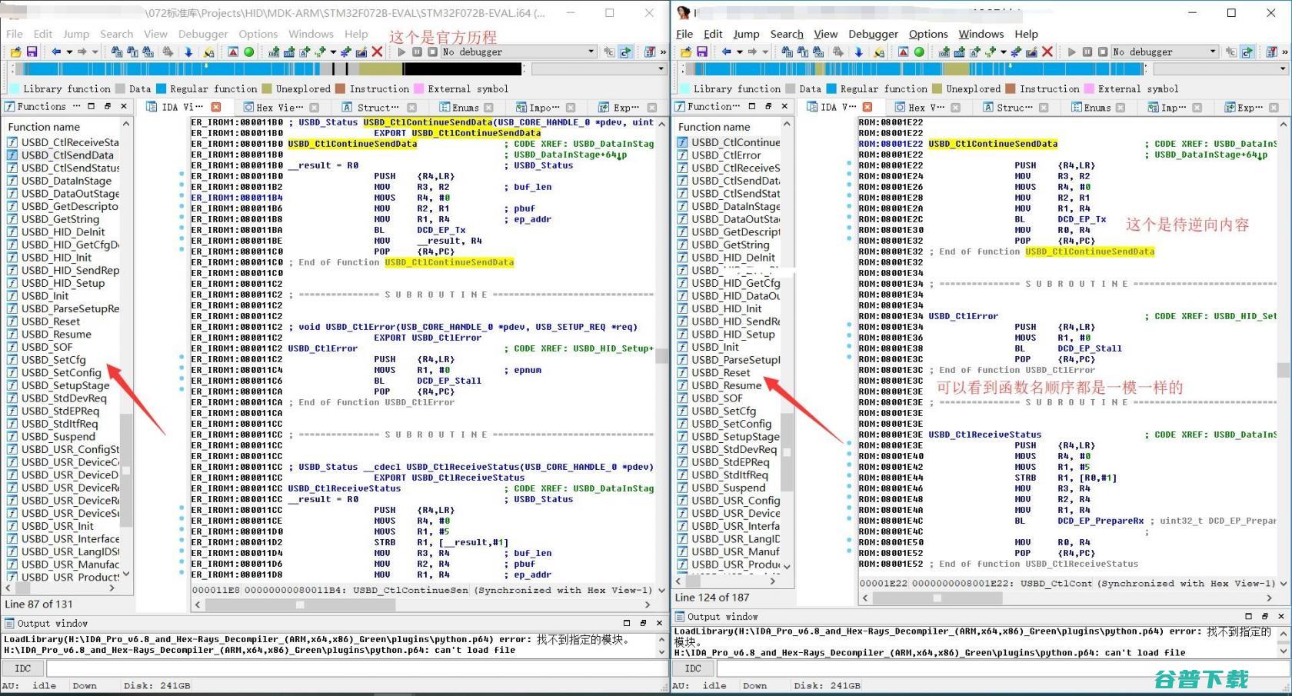Click the red triangle icon in right toolbar
1292x696 pixels.
pyautogui.click(x=904, y=52)
